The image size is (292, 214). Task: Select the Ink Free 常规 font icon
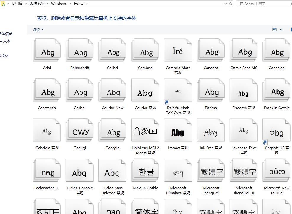(x=211, y=130)
